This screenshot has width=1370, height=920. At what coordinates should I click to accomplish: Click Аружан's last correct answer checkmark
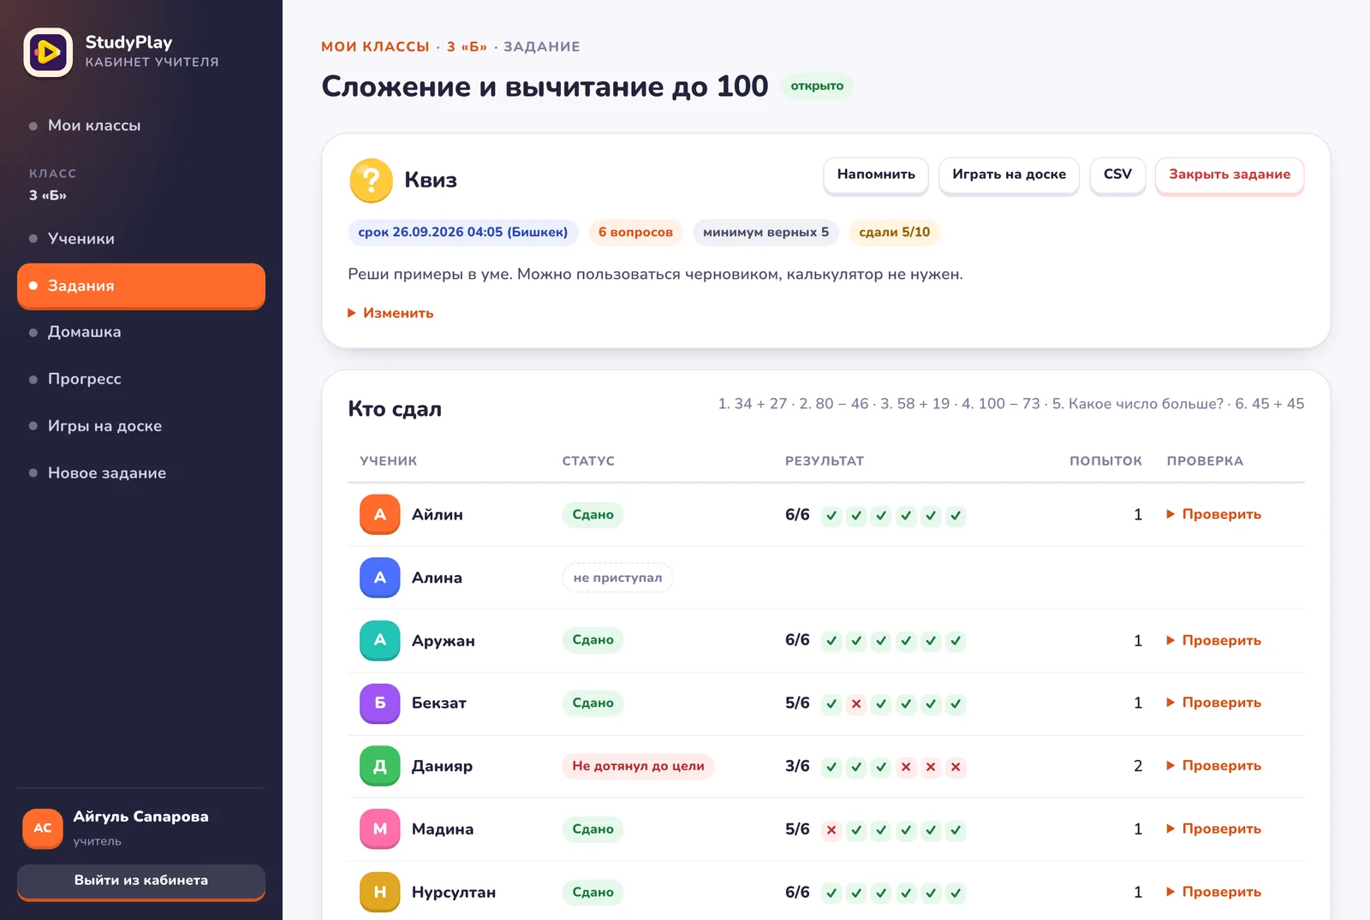[x=956, y=641]
